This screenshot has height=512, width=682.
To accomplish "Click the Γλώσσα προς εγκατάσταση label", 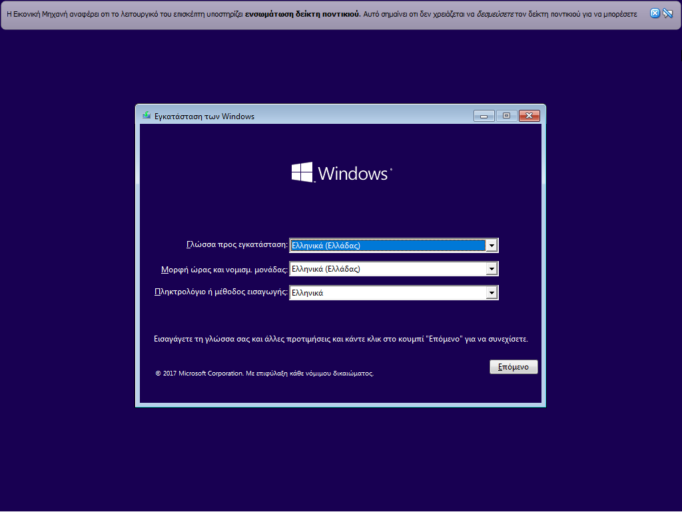I will click(x=237, y=245).
